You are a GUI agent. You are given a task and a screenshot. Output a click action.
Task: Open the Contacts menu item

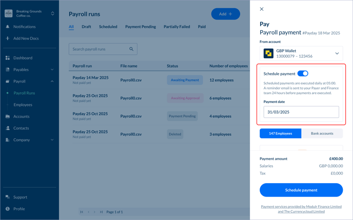tap(21, 128)
